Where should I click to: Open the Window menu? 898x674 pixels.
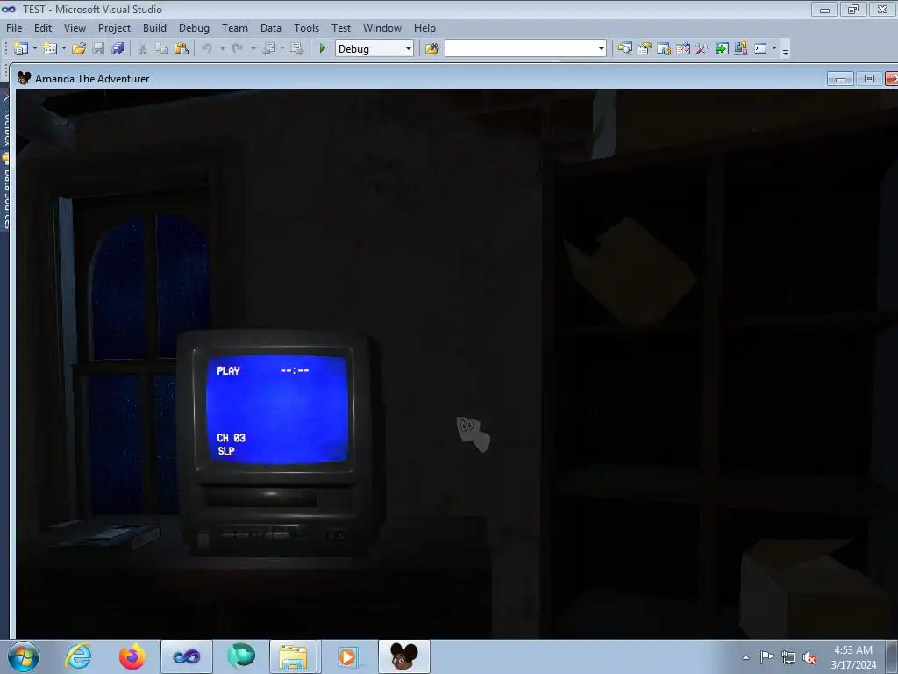click(x=382, y=27)
